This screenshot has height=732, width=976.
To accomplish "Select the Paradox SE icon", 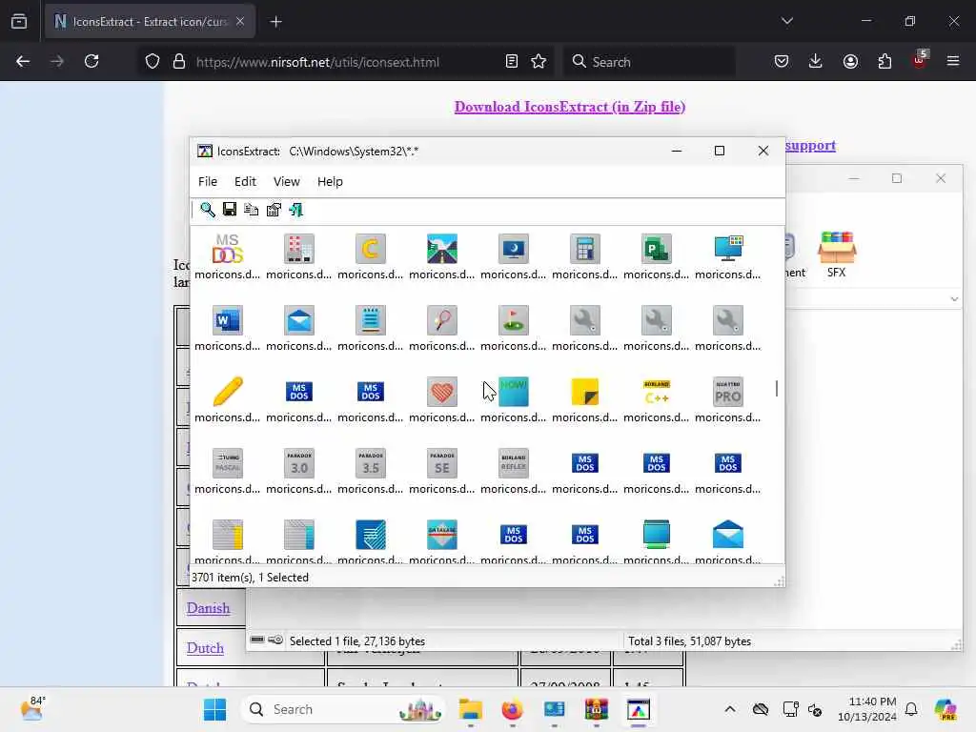I will click(442, 464).
